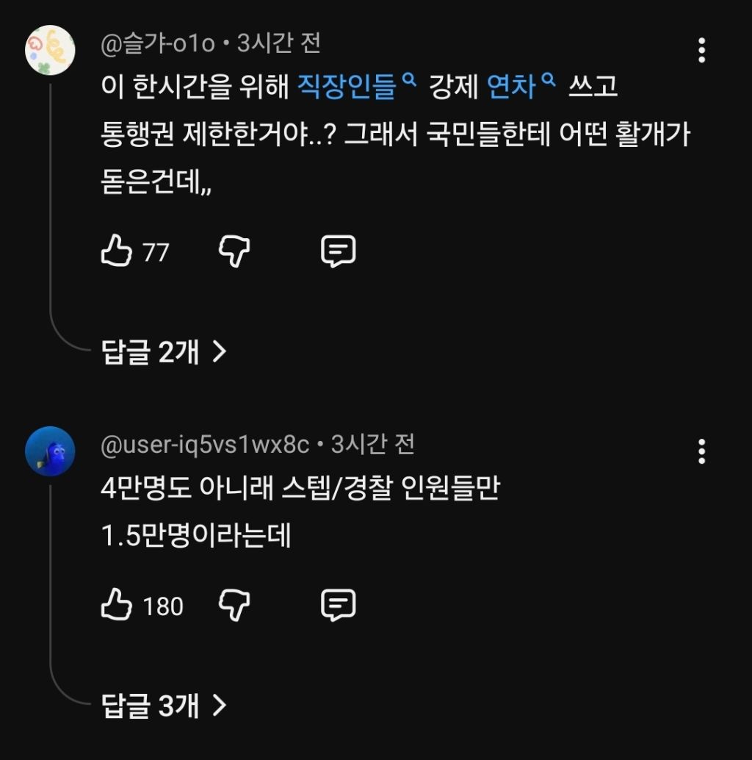
Task: Open more options for @슬갸-o1o comment
Action: tap(701, 50)
